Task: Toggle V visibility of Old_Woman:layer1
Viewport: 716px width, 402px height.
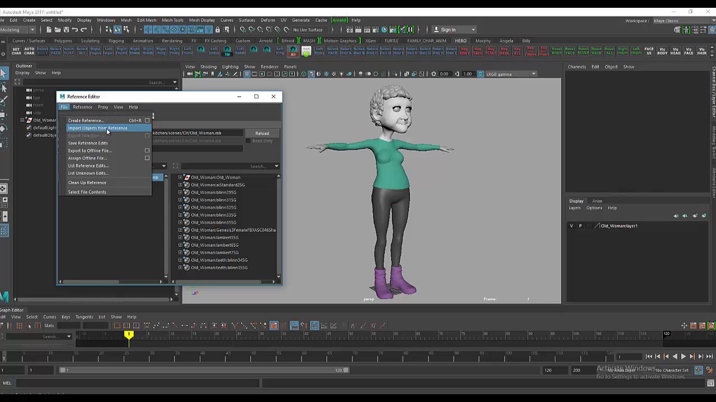Action: 571,226
